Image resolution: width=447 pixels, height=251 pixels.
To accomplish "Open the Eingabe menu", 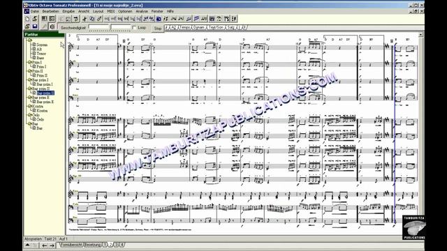I will (68, 11).
